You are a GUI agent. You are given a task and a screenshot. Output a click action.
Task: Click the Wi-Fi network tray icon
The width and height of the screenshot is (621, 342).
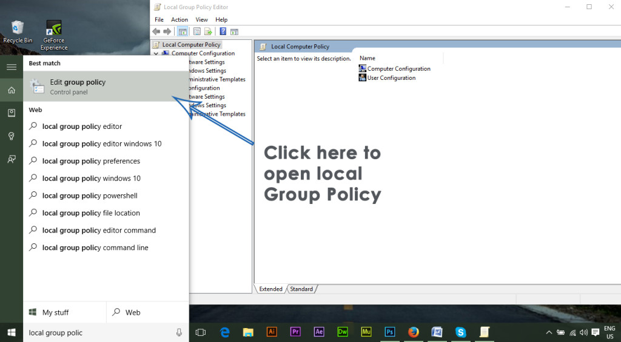coord(572,332)
